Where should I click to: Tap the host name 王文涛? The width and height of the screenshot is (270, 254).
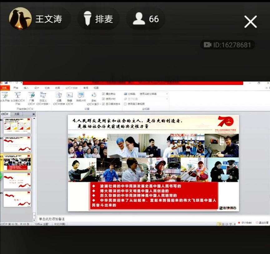click(x=48, y=19)
